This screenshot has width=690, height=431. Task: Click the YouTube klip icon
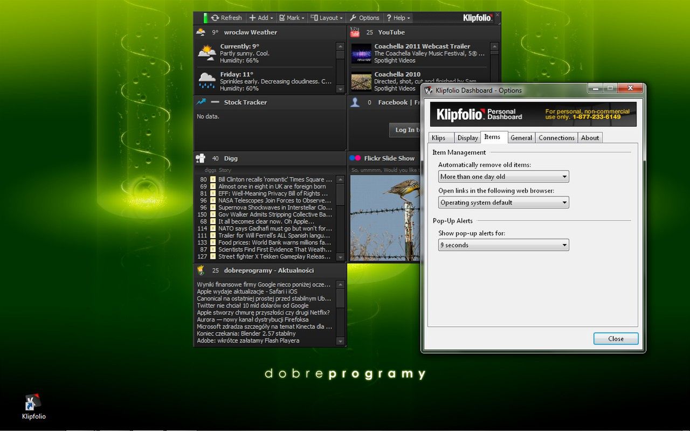tap(355, 32)
